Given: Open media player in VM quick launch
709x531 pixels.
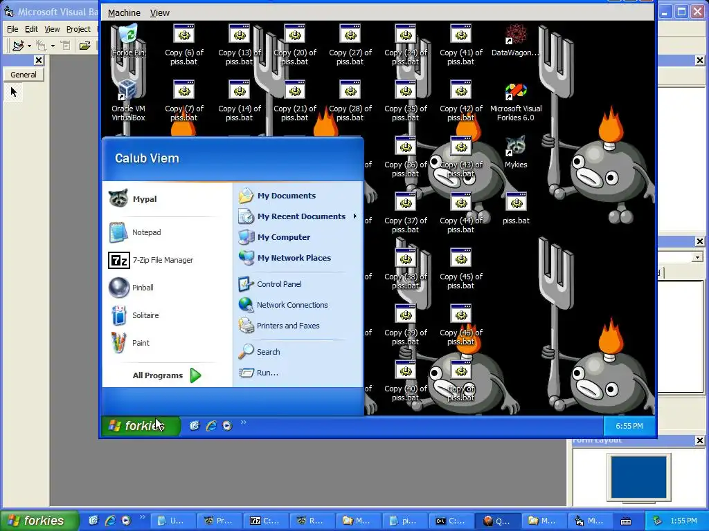Looking at the screenshot, I should click(227, 426).
